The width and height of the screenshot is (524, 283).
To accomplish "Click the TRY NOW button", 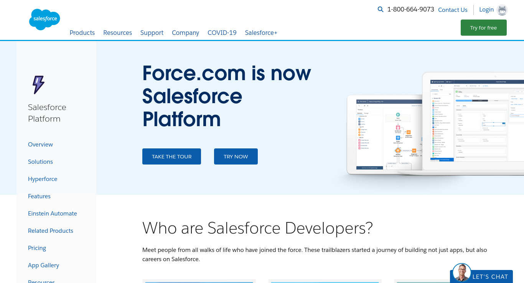I will click(236, 156).
